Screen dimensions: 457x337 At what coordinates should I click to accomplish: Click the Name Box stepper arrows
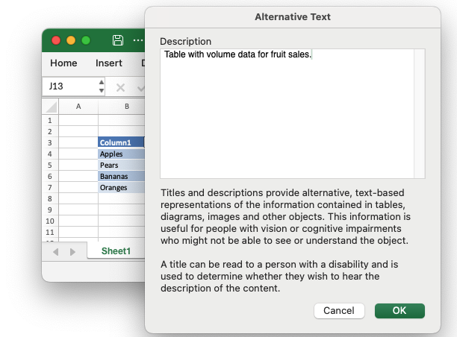102,86
